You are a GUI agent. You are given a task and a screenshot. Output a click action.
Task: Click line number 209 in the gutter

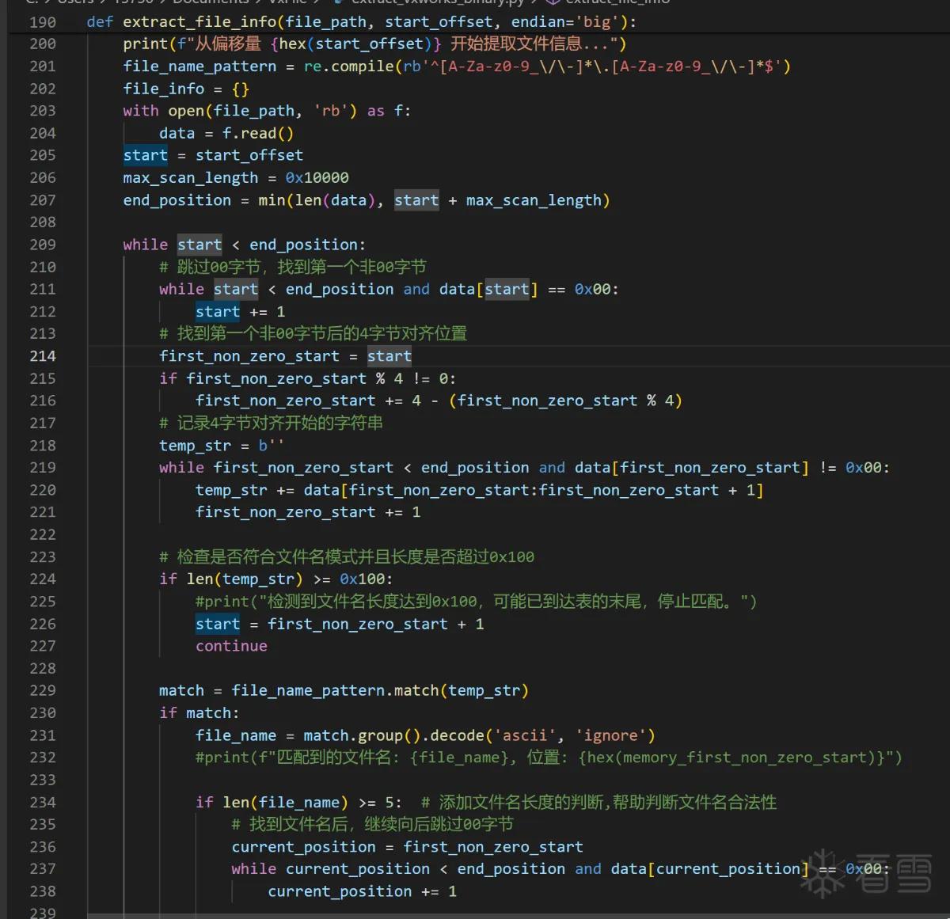(x=43, y=245)
